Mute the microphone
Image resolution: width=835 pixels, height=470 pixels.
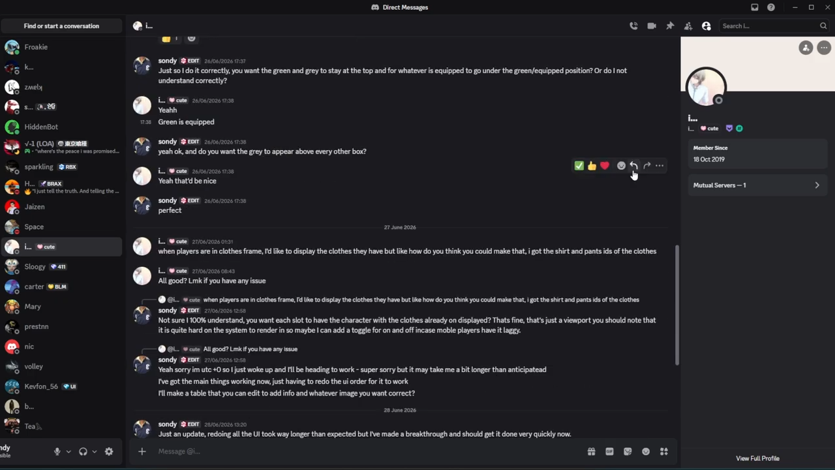[x=57, y=452]
